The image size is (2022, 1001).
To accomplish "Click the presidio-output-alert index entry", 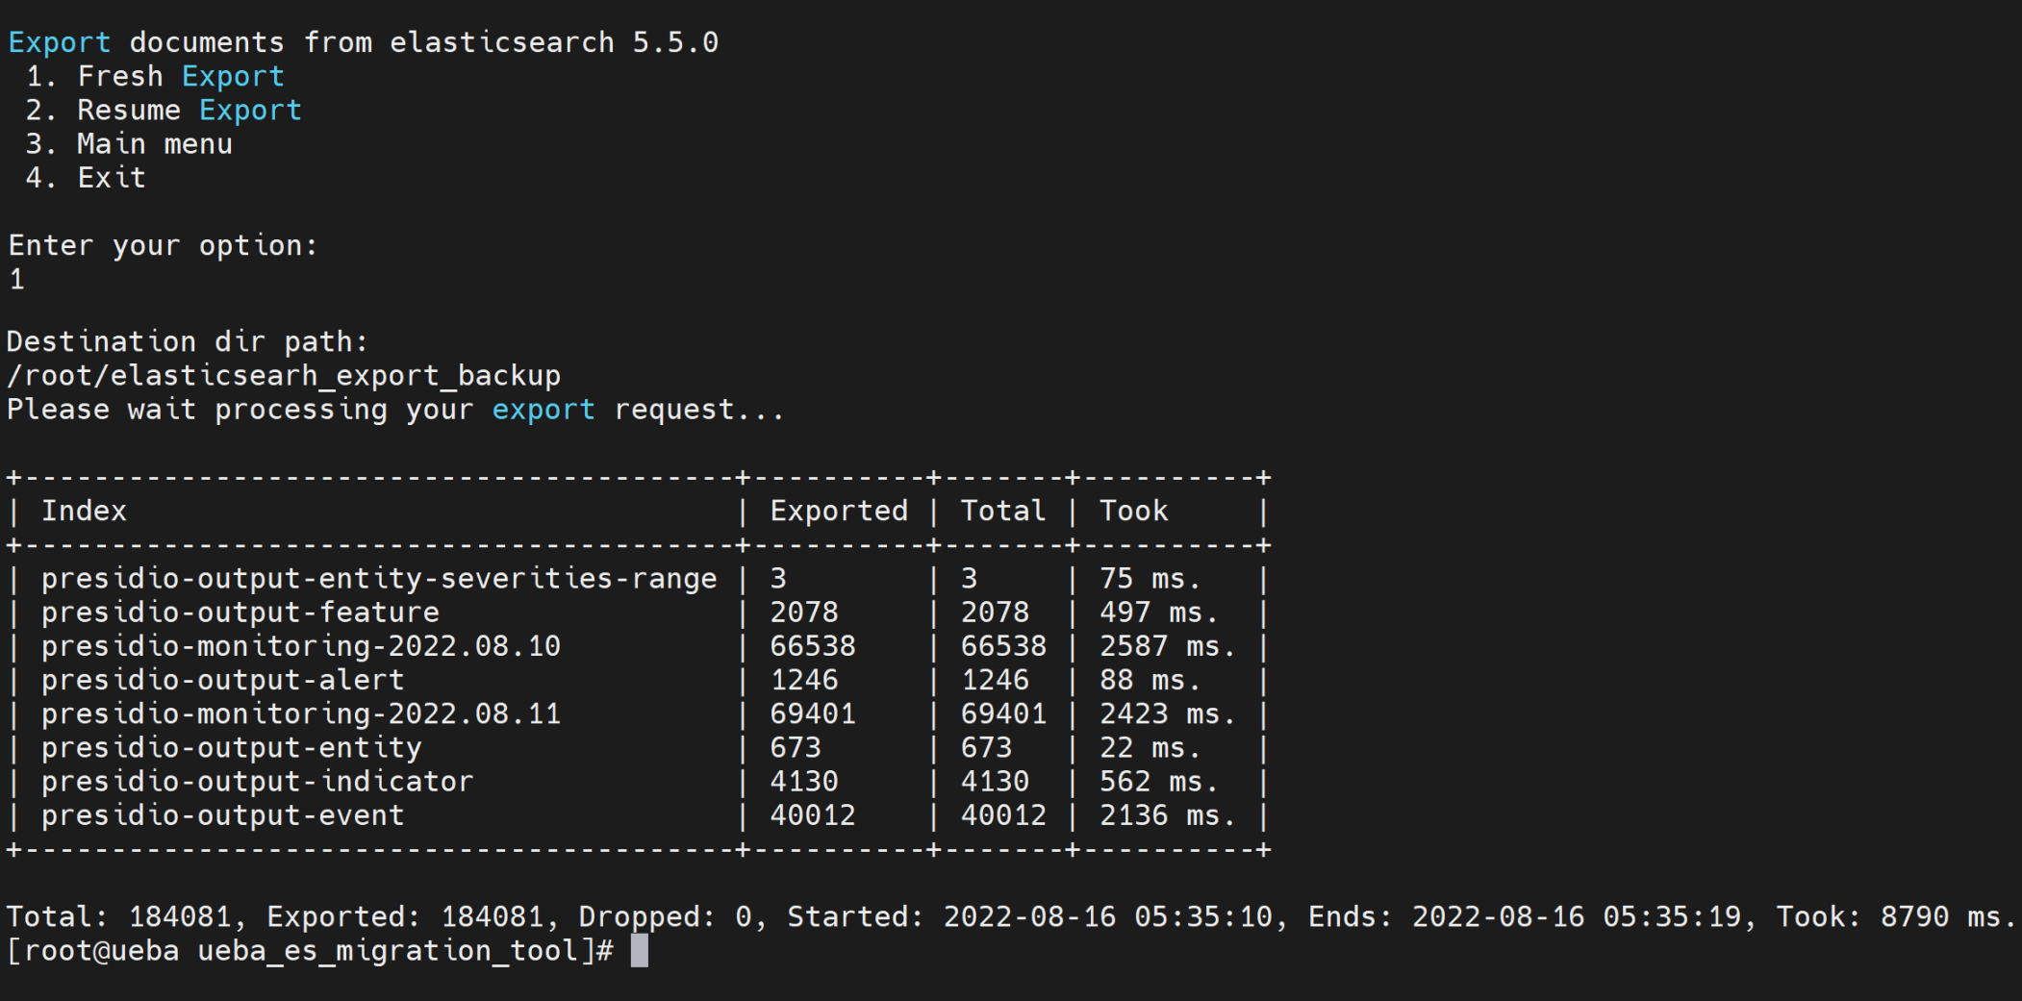I will [222, 679].
